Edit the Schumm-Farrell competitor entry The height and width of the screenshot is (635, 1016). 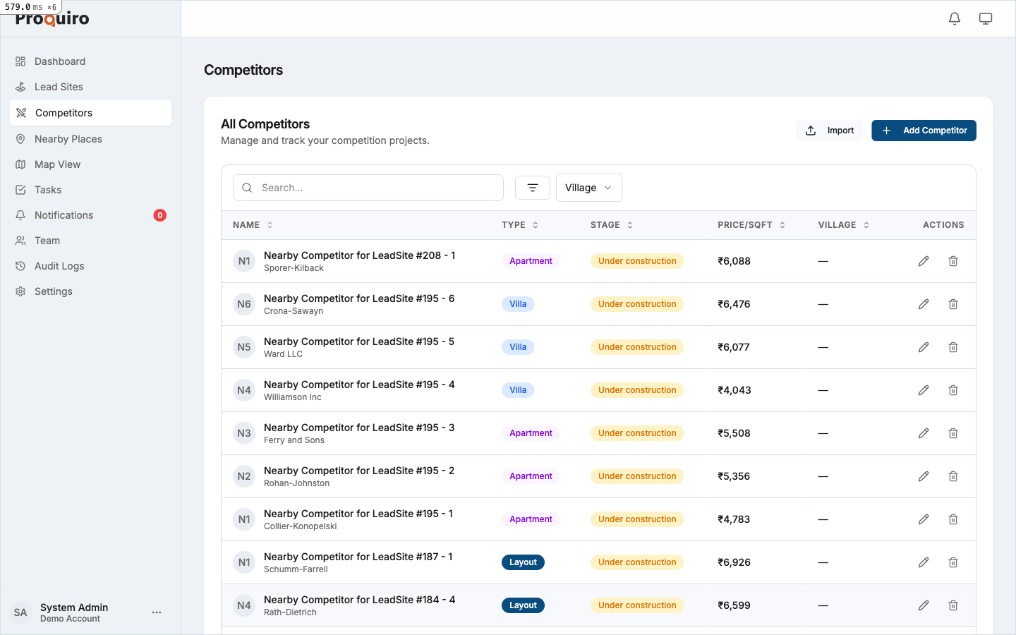pos(923,562)
